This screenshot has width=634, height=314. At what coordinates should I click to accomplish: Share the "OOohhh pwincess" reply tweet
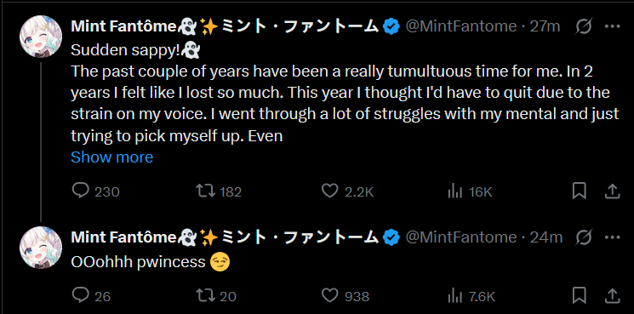[x=612, y=296]
